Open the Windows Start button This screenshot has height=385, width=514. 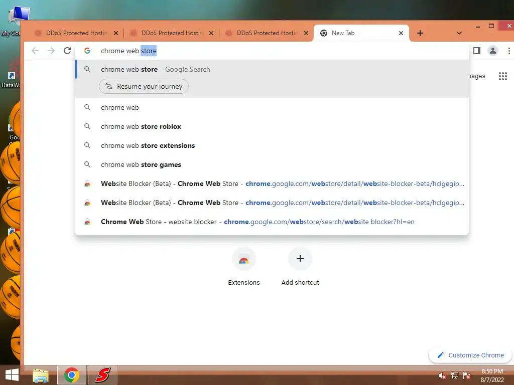(12, 375)
